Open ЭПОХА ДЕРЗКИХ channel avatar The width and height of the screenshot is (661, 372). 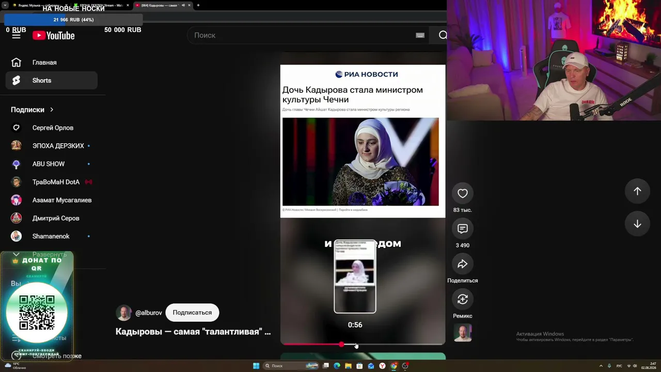click(x=17, y=146)
